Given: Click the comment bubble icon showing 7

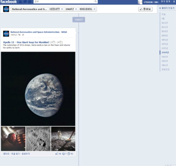Looking at the screenshot, I should click(x=63, y=154).
